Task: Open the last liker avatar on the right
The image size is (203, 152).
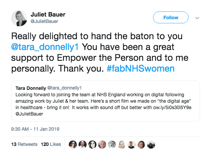Action: [151, 144]
